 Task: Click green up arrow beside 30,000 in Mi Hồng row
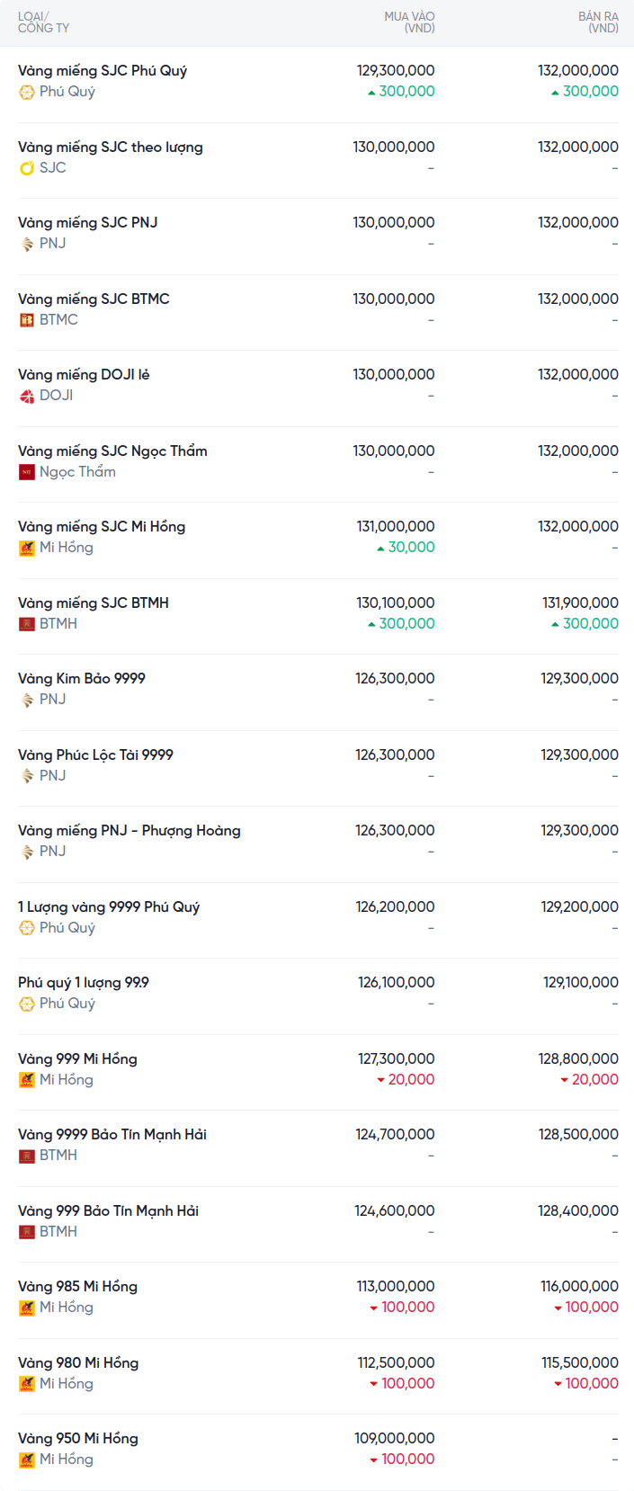click(380, 549)
